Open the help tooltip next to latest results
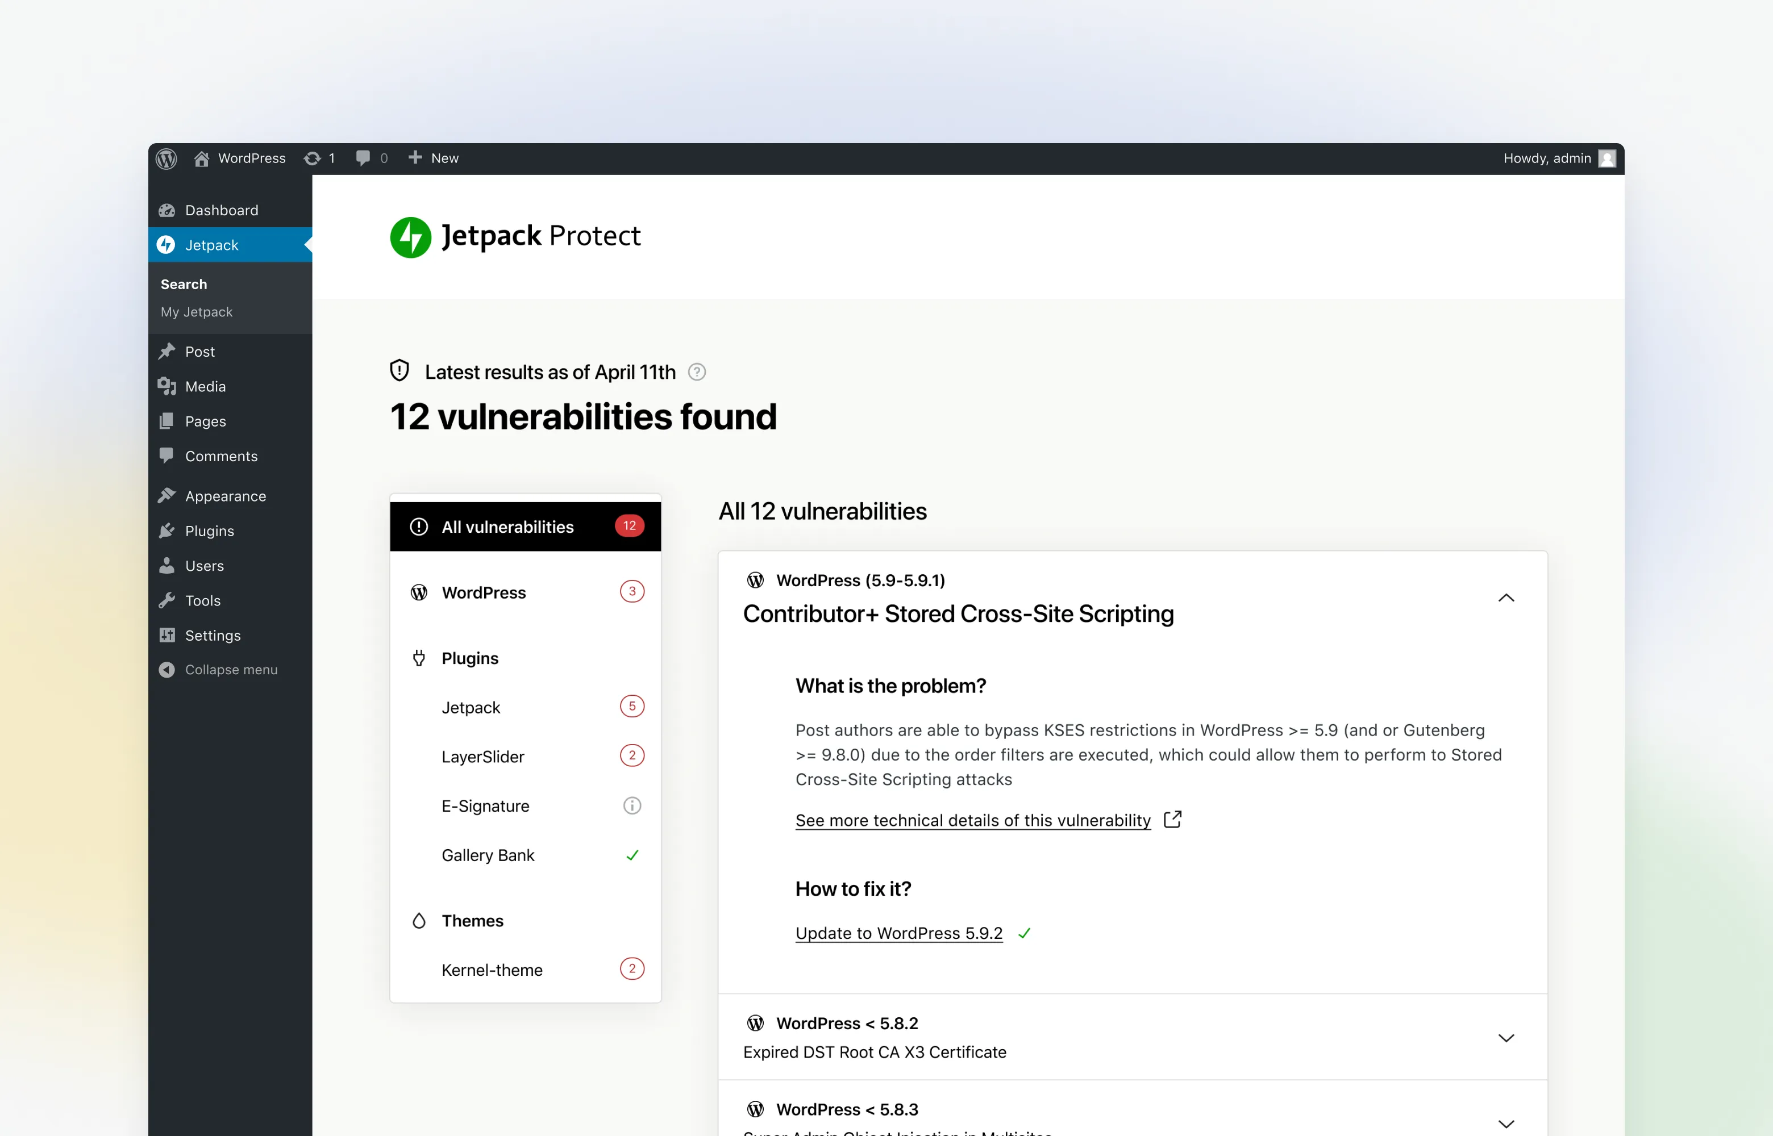Image resolution: width=1773 pixels, height=1136 pixels. point(697,372)
